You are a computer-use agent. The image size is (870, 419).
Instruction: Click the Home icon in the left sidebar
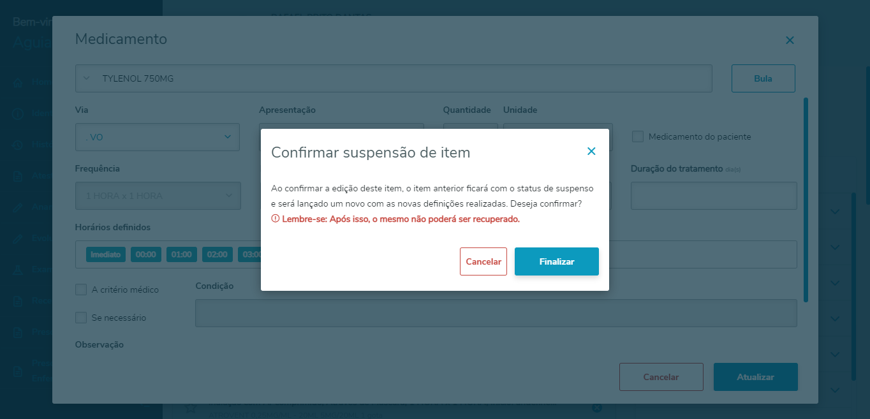click(x=18, y=83)
